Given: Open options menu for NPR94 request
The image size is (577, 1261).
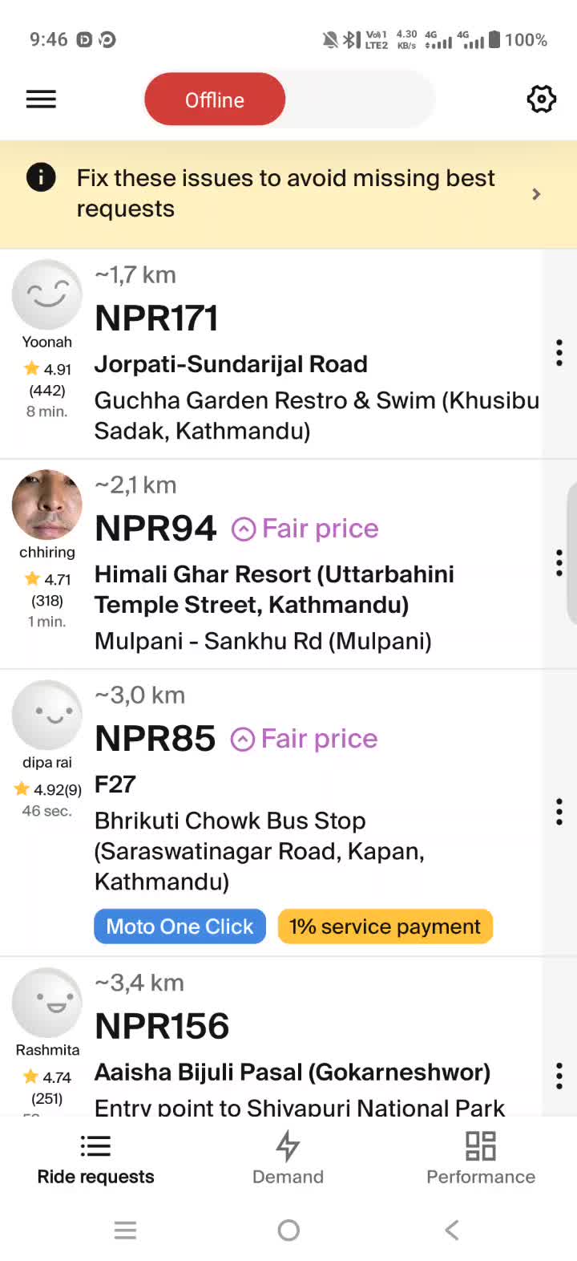Looking at the screenshot, I should coord(559,563).
